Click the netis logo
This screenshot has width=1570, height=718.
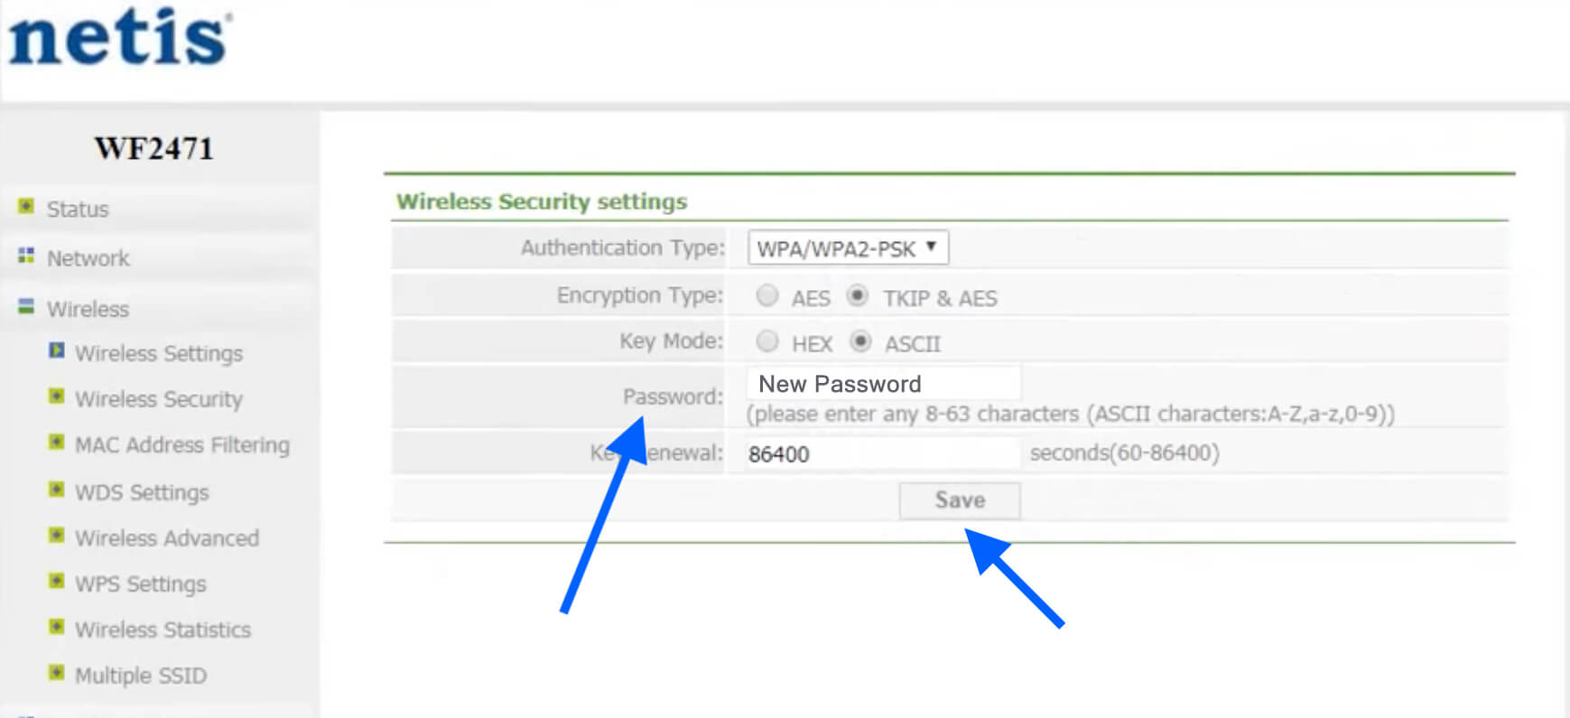click(119, 38)
